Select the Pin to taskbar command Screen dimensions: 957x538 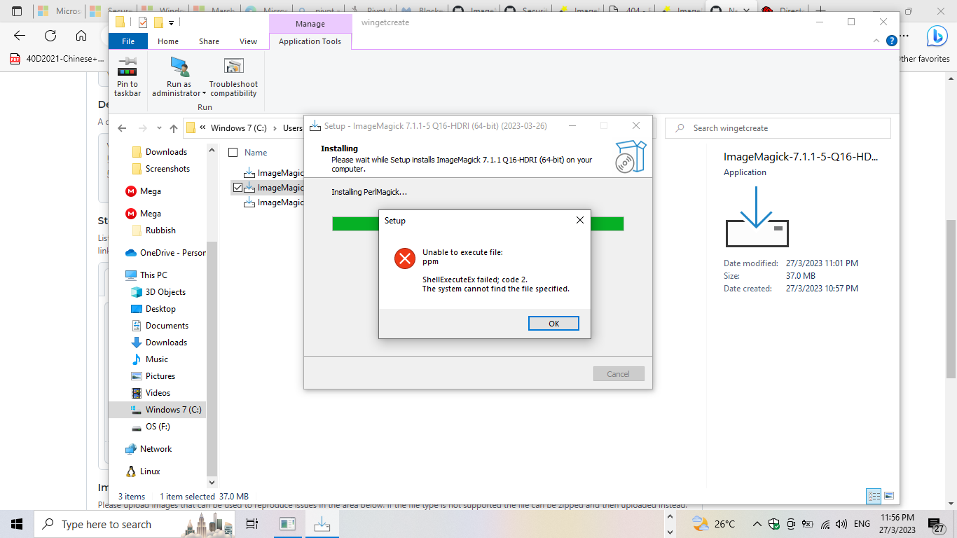coord(127,77)
